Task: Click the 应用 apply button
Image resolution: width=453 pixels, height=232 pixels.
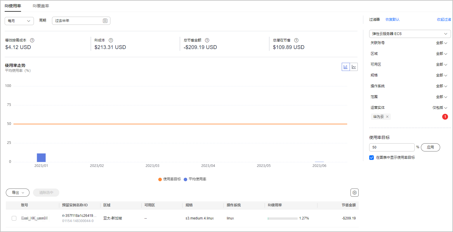Action: click(x=430, y=147)
